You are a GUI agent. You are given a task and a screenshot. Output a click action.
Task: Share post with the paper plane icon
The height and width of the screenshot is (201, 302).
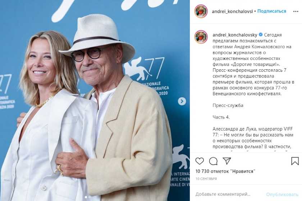click(x=227, y=161)
